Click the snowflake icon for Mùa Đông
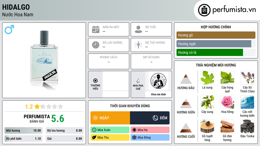Screen dimensions: 260x146 (x=134, y=137)
